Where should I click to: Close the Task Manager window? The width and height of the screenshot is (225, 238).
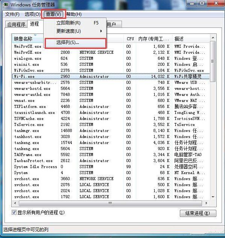click(216, 3)
